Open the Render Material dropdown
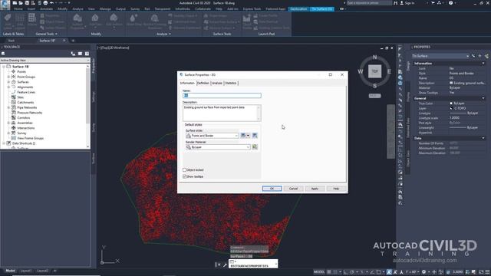This screenshot has width=491, height=276. coord(218,147)
